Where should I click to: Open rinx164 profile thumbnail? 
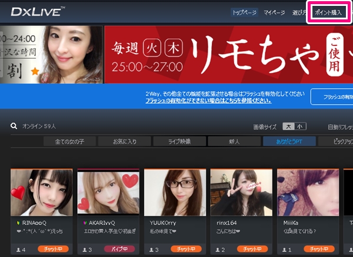click(241, 193)
